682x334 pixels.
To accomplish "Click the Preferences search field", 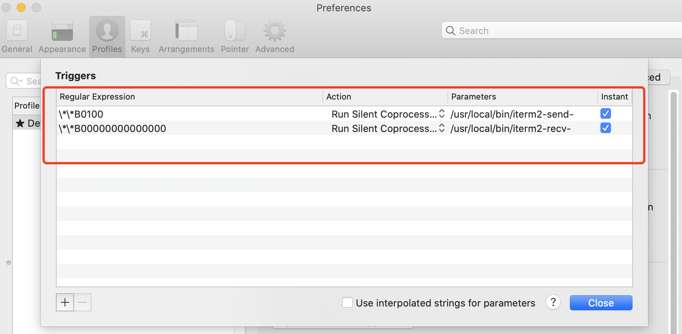I will click(x=562, y=31).
